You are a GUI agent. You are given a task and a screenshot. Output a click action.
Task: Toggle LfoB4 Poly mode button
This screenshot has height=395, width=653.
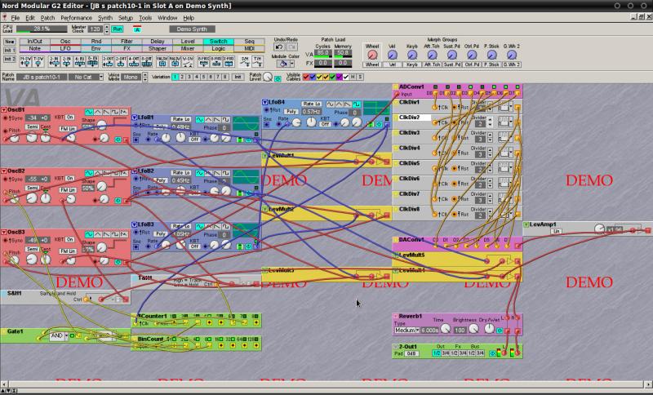pos(291,112)
